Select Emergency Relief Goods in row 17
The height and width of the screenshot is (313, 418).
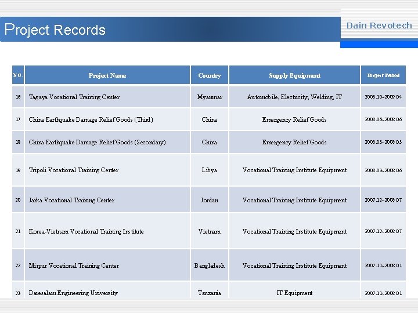click(294, 119)
